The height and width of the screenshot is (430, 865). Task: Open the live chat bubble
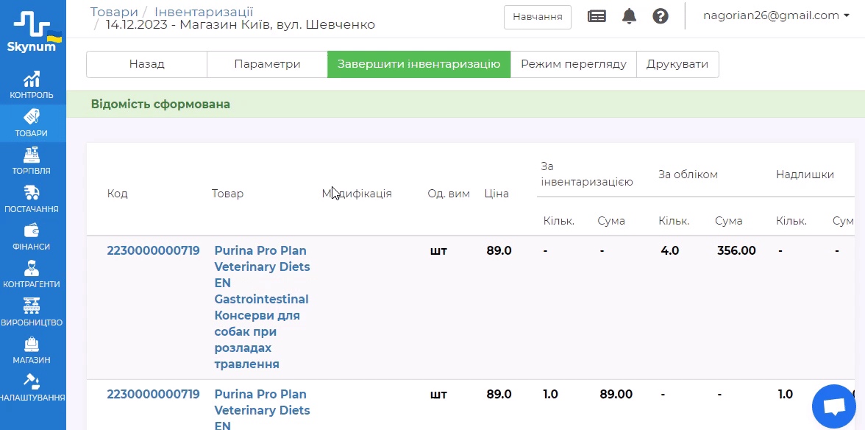pos(833,406)
